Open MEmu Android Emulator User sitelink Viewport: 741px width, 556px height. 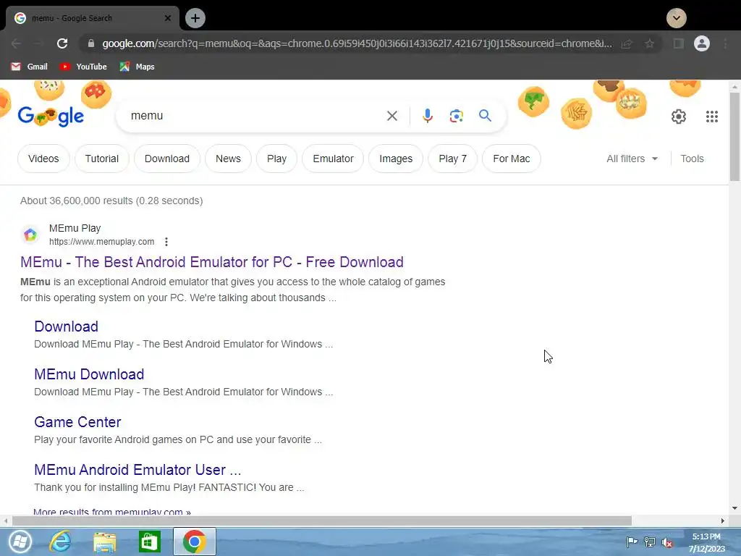(137, 470)
